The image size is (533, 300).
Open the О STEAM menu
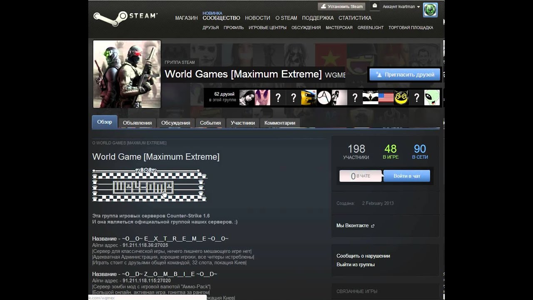tap(286, 18)
